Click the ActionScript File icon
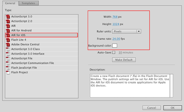This screenshot has height=112, width=184. [8, 58]
